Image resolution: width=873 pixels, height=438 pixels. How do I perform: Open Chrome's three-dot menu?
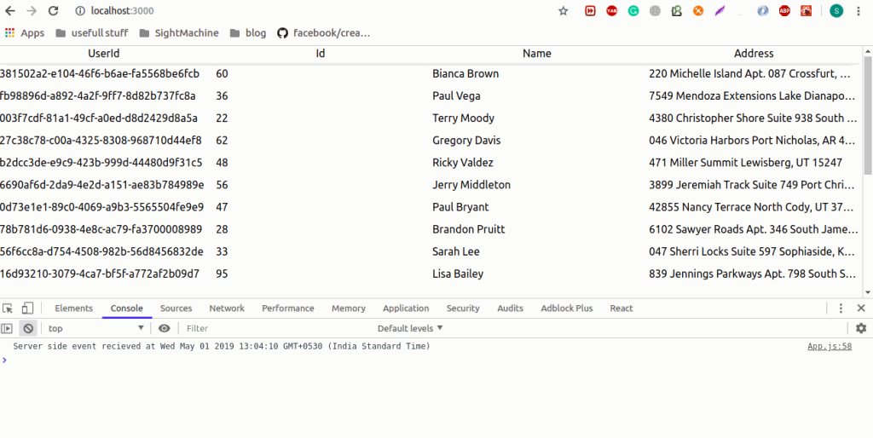click(x=860, y=10)
